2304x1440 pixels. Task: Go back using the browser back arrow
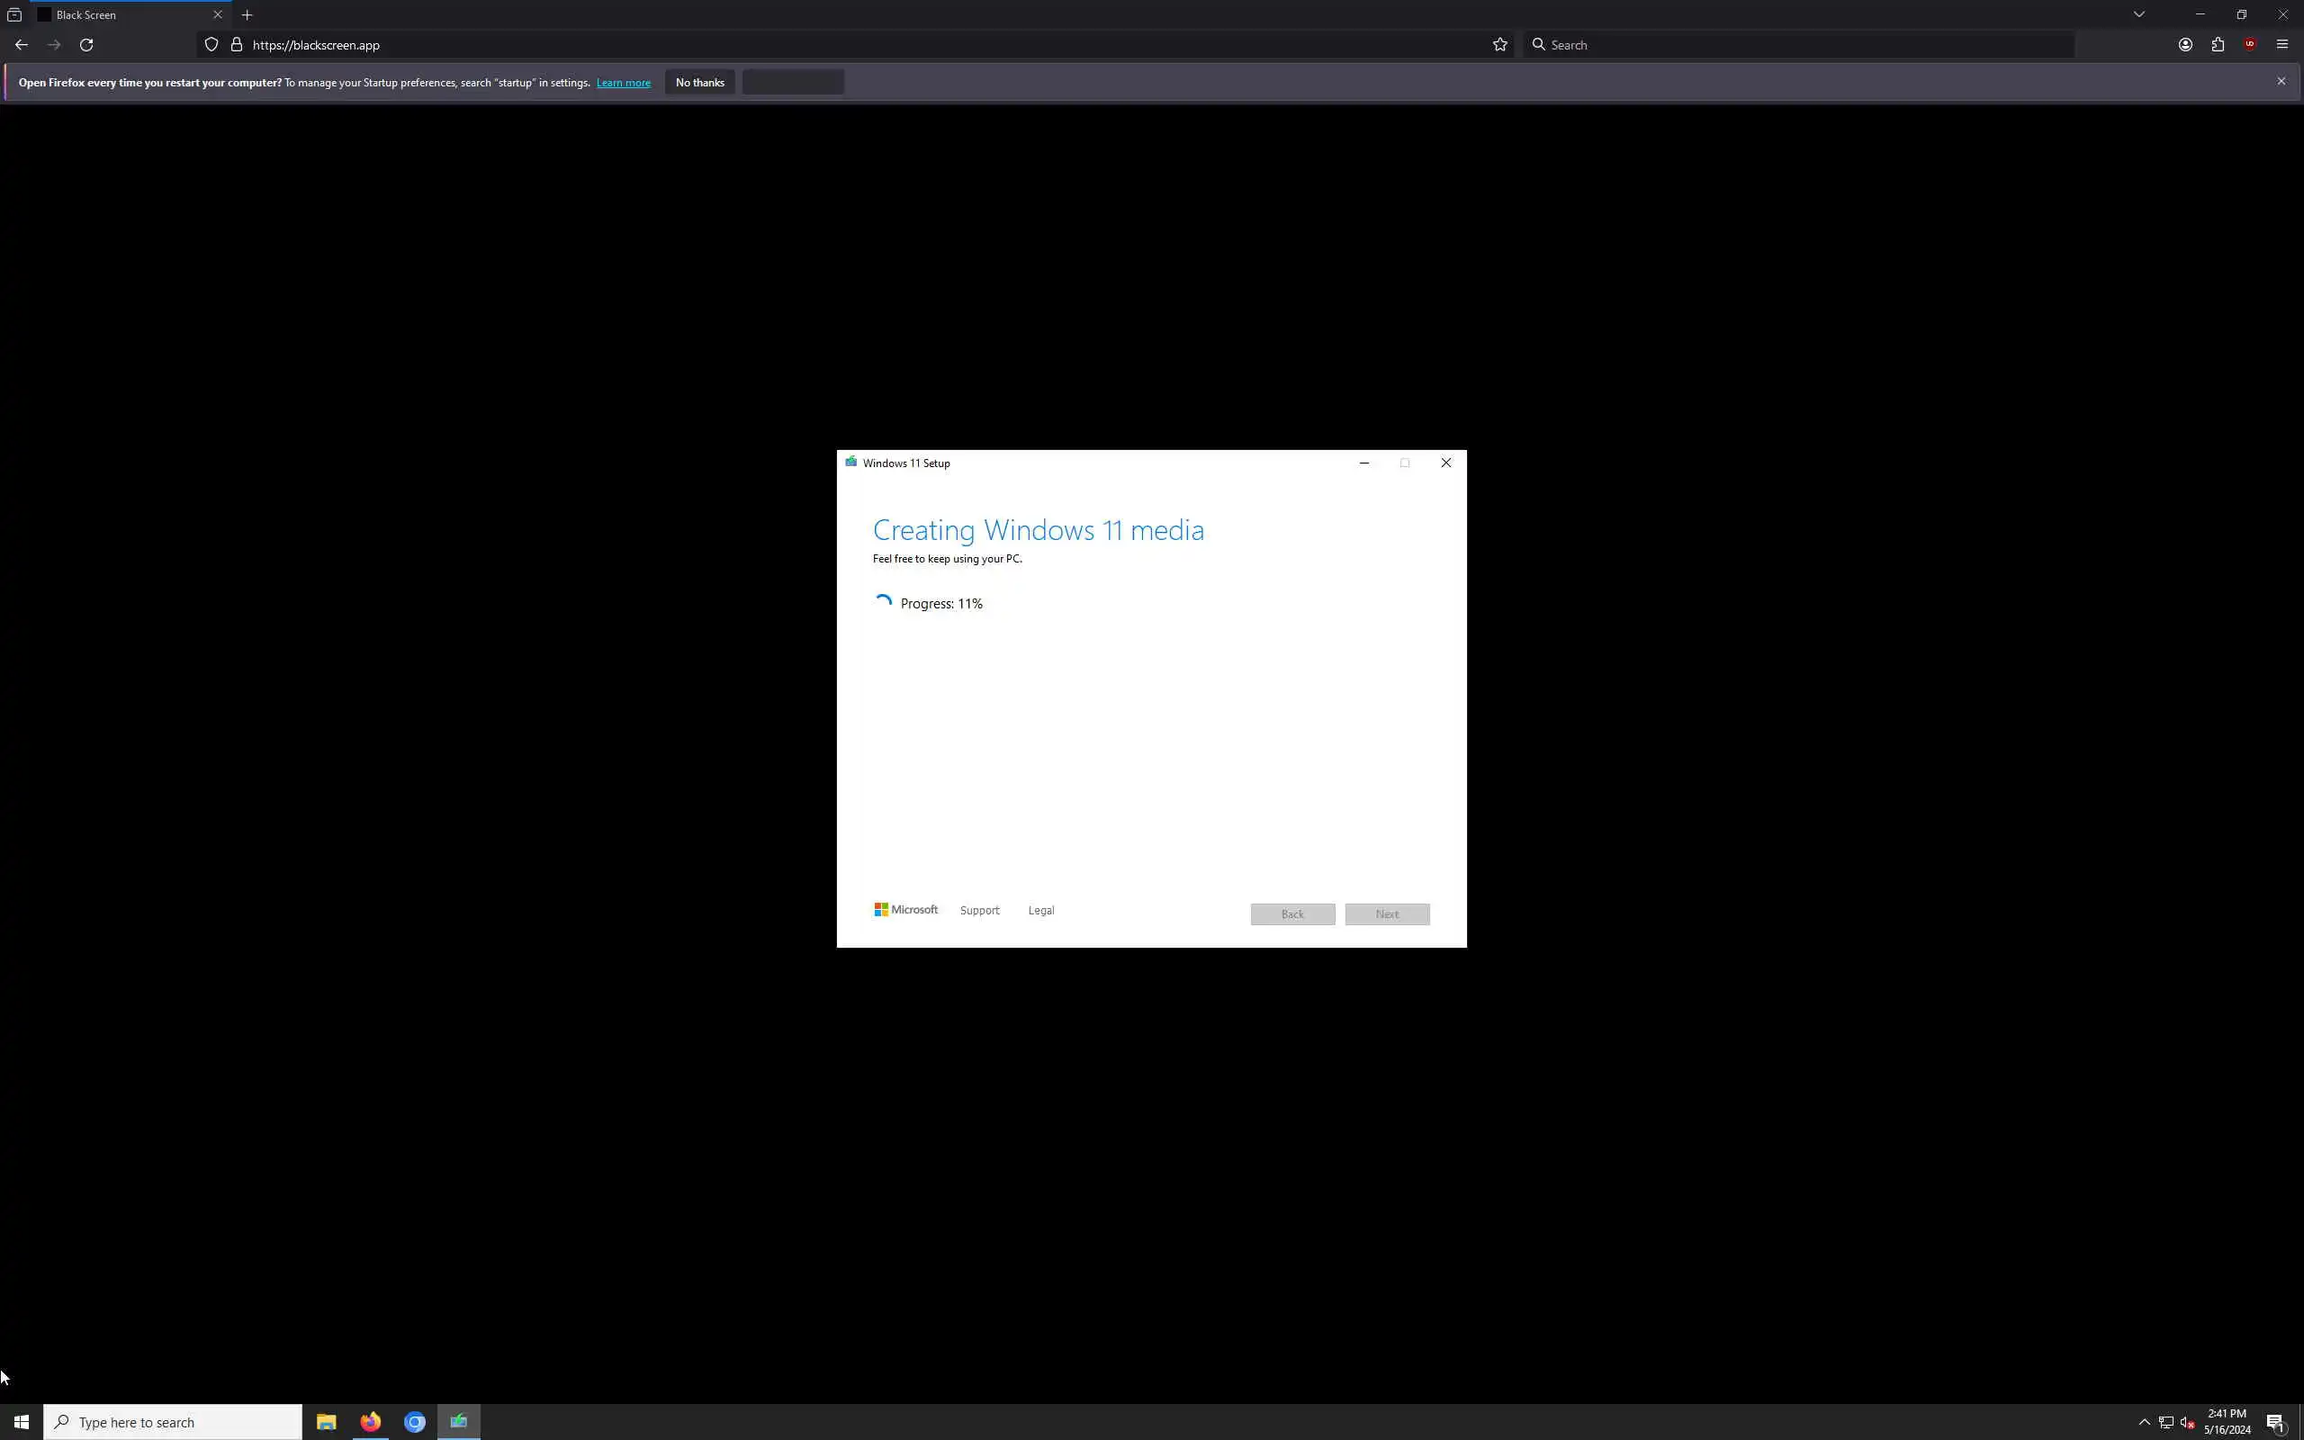(x=21, y=45)
